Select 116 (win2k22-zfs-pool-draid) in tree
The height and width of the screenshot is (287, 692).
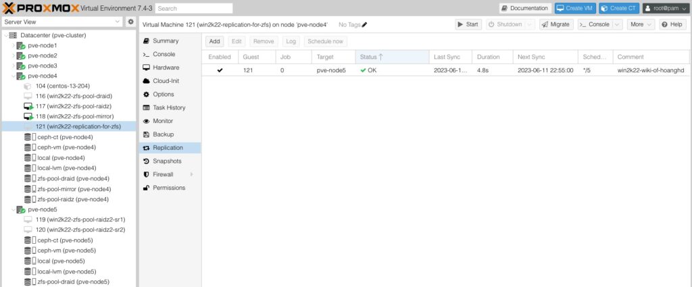click(68, 96)
